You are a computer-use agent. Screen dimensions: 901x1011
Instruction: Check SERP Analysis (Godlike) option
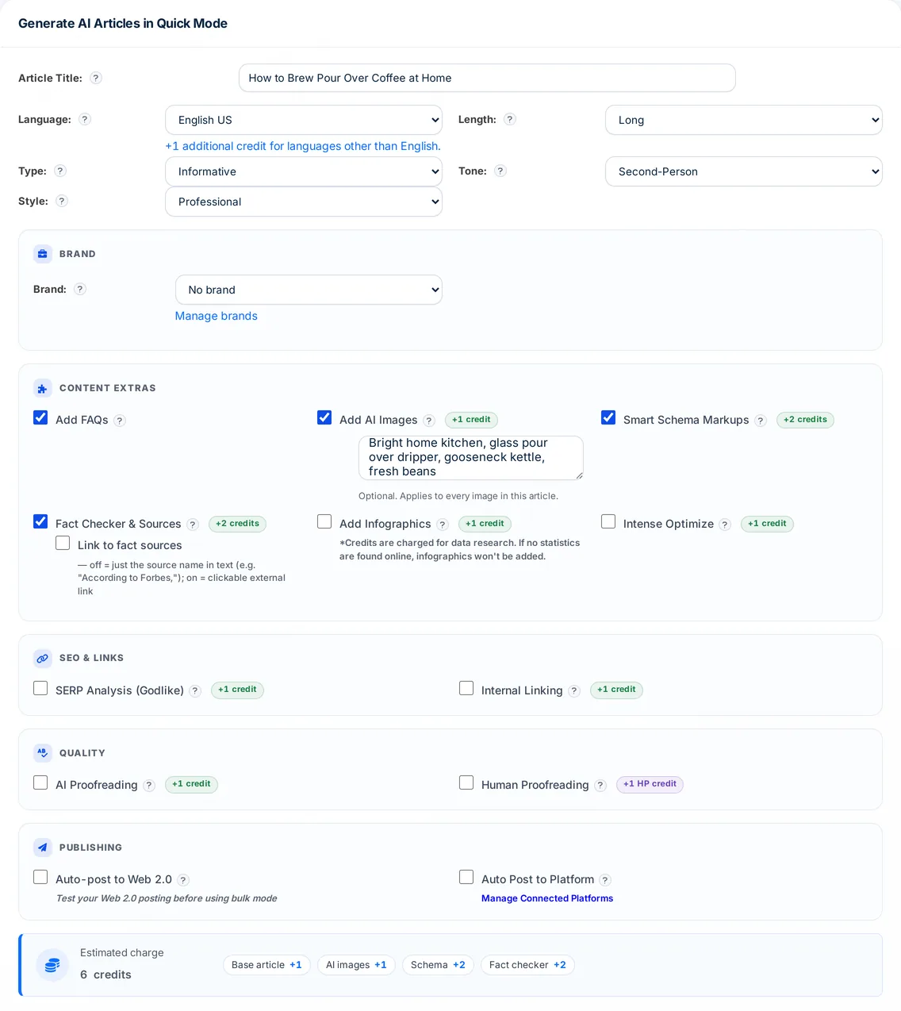point(40,688)
